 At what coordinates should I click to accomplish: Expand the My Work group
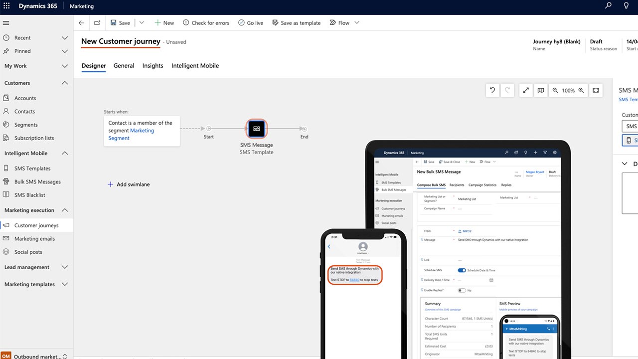(64, 66)
